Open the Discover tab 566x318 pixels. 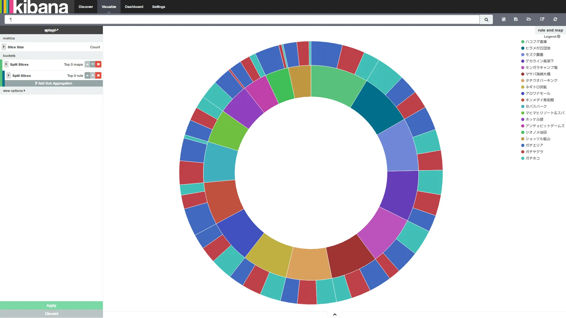[x=85, y=7]
